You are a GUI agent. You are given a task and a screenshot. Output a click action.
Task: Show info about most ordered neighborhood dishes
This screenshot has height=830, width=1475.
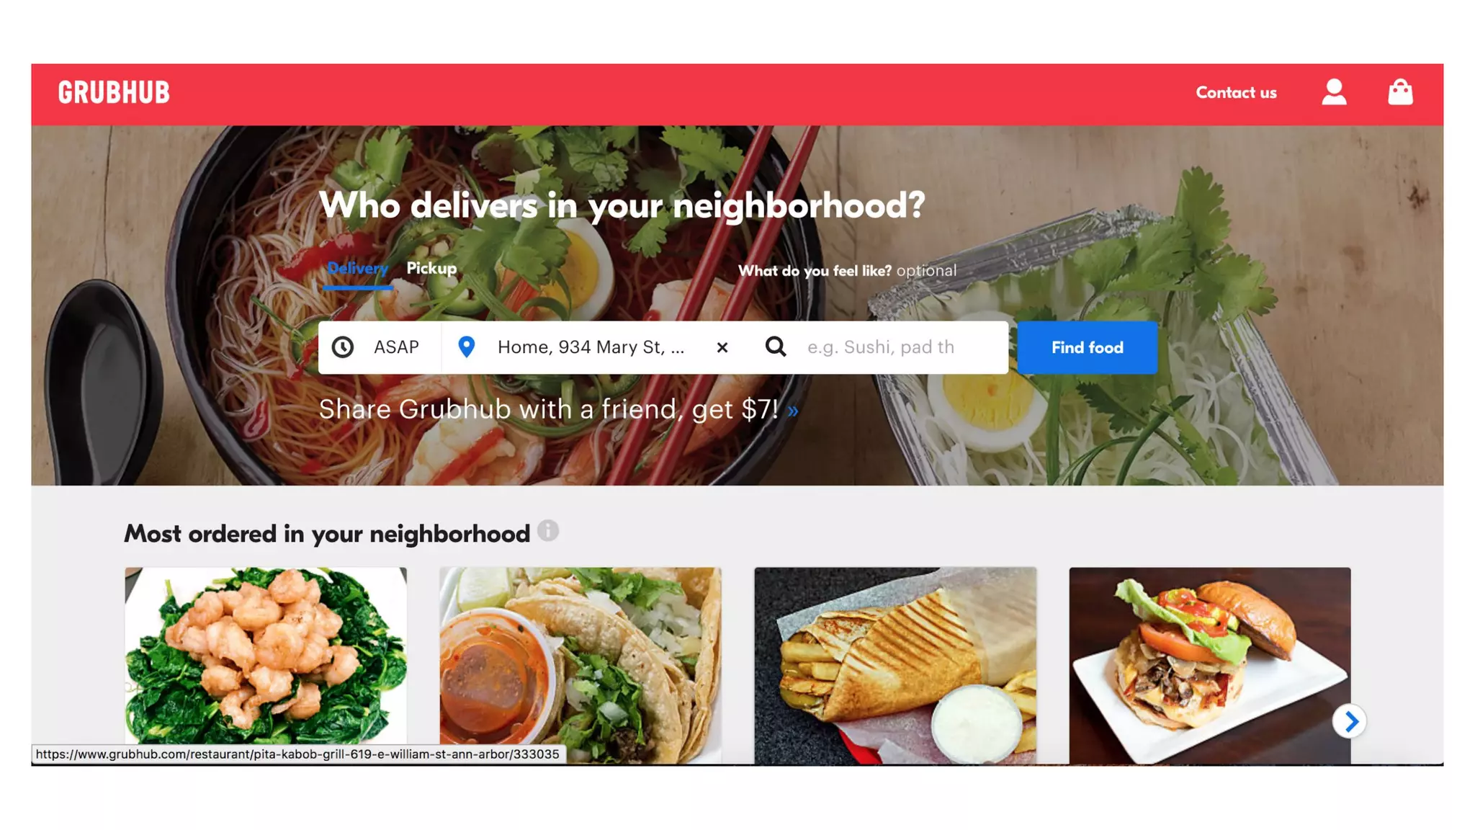click(x=548, y=531)
